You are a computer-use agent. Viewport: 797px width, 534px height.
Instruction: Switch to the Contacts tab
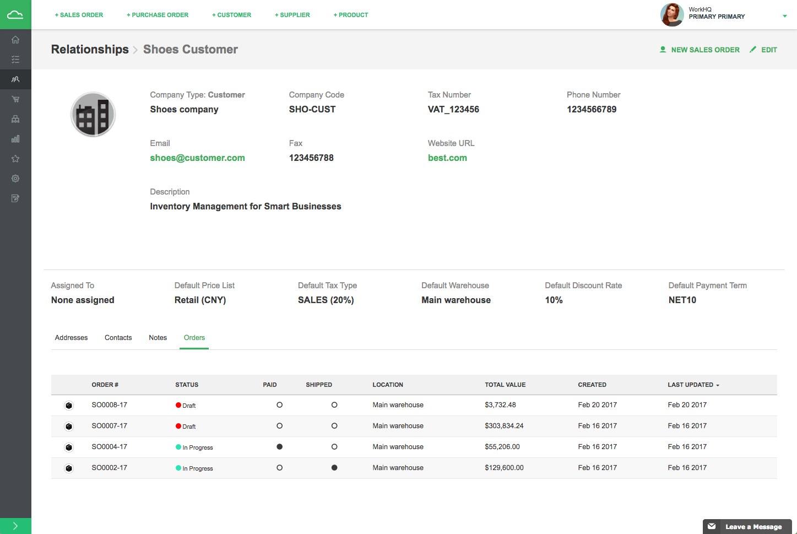point(118,338)
